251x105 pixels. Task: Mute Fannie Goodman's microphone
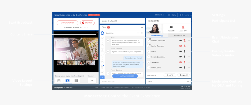coord(184,57)
